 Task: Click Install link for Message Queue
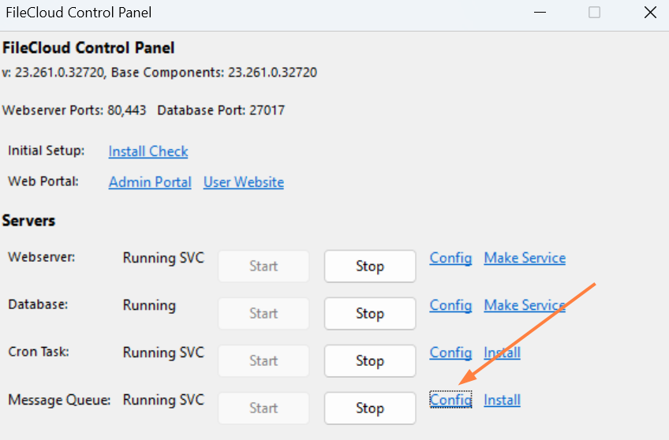tap(502, 400)
